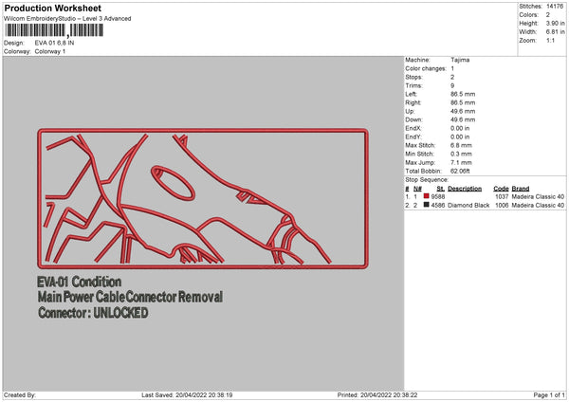The image size is (569, 402).
Task: Click the Diamond Black thread color swatch
Action: click(x=427, y=205)
